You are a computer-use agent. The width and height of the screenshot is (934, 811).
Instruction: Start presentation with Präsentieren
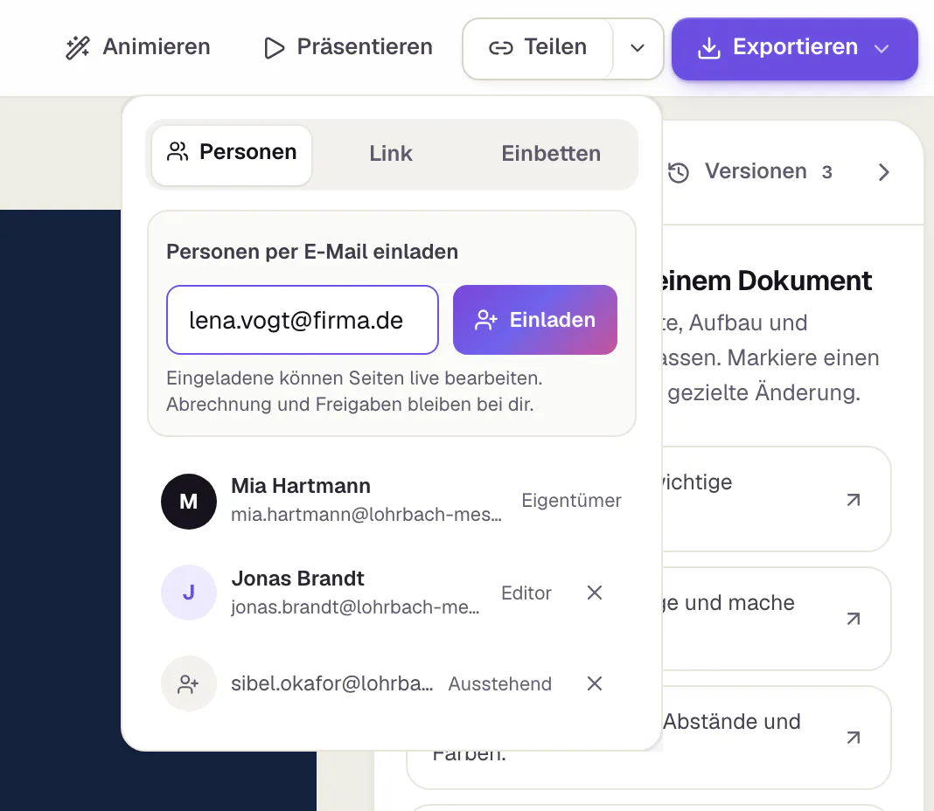coord(348,48)
